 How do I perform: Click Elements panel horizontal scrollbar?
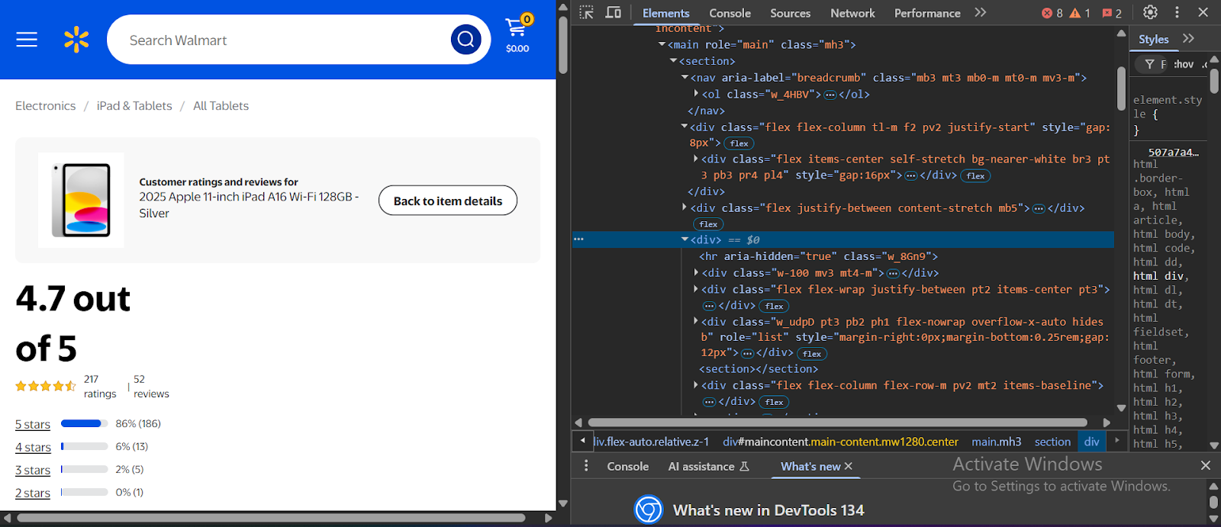click(x=837, y=422)
